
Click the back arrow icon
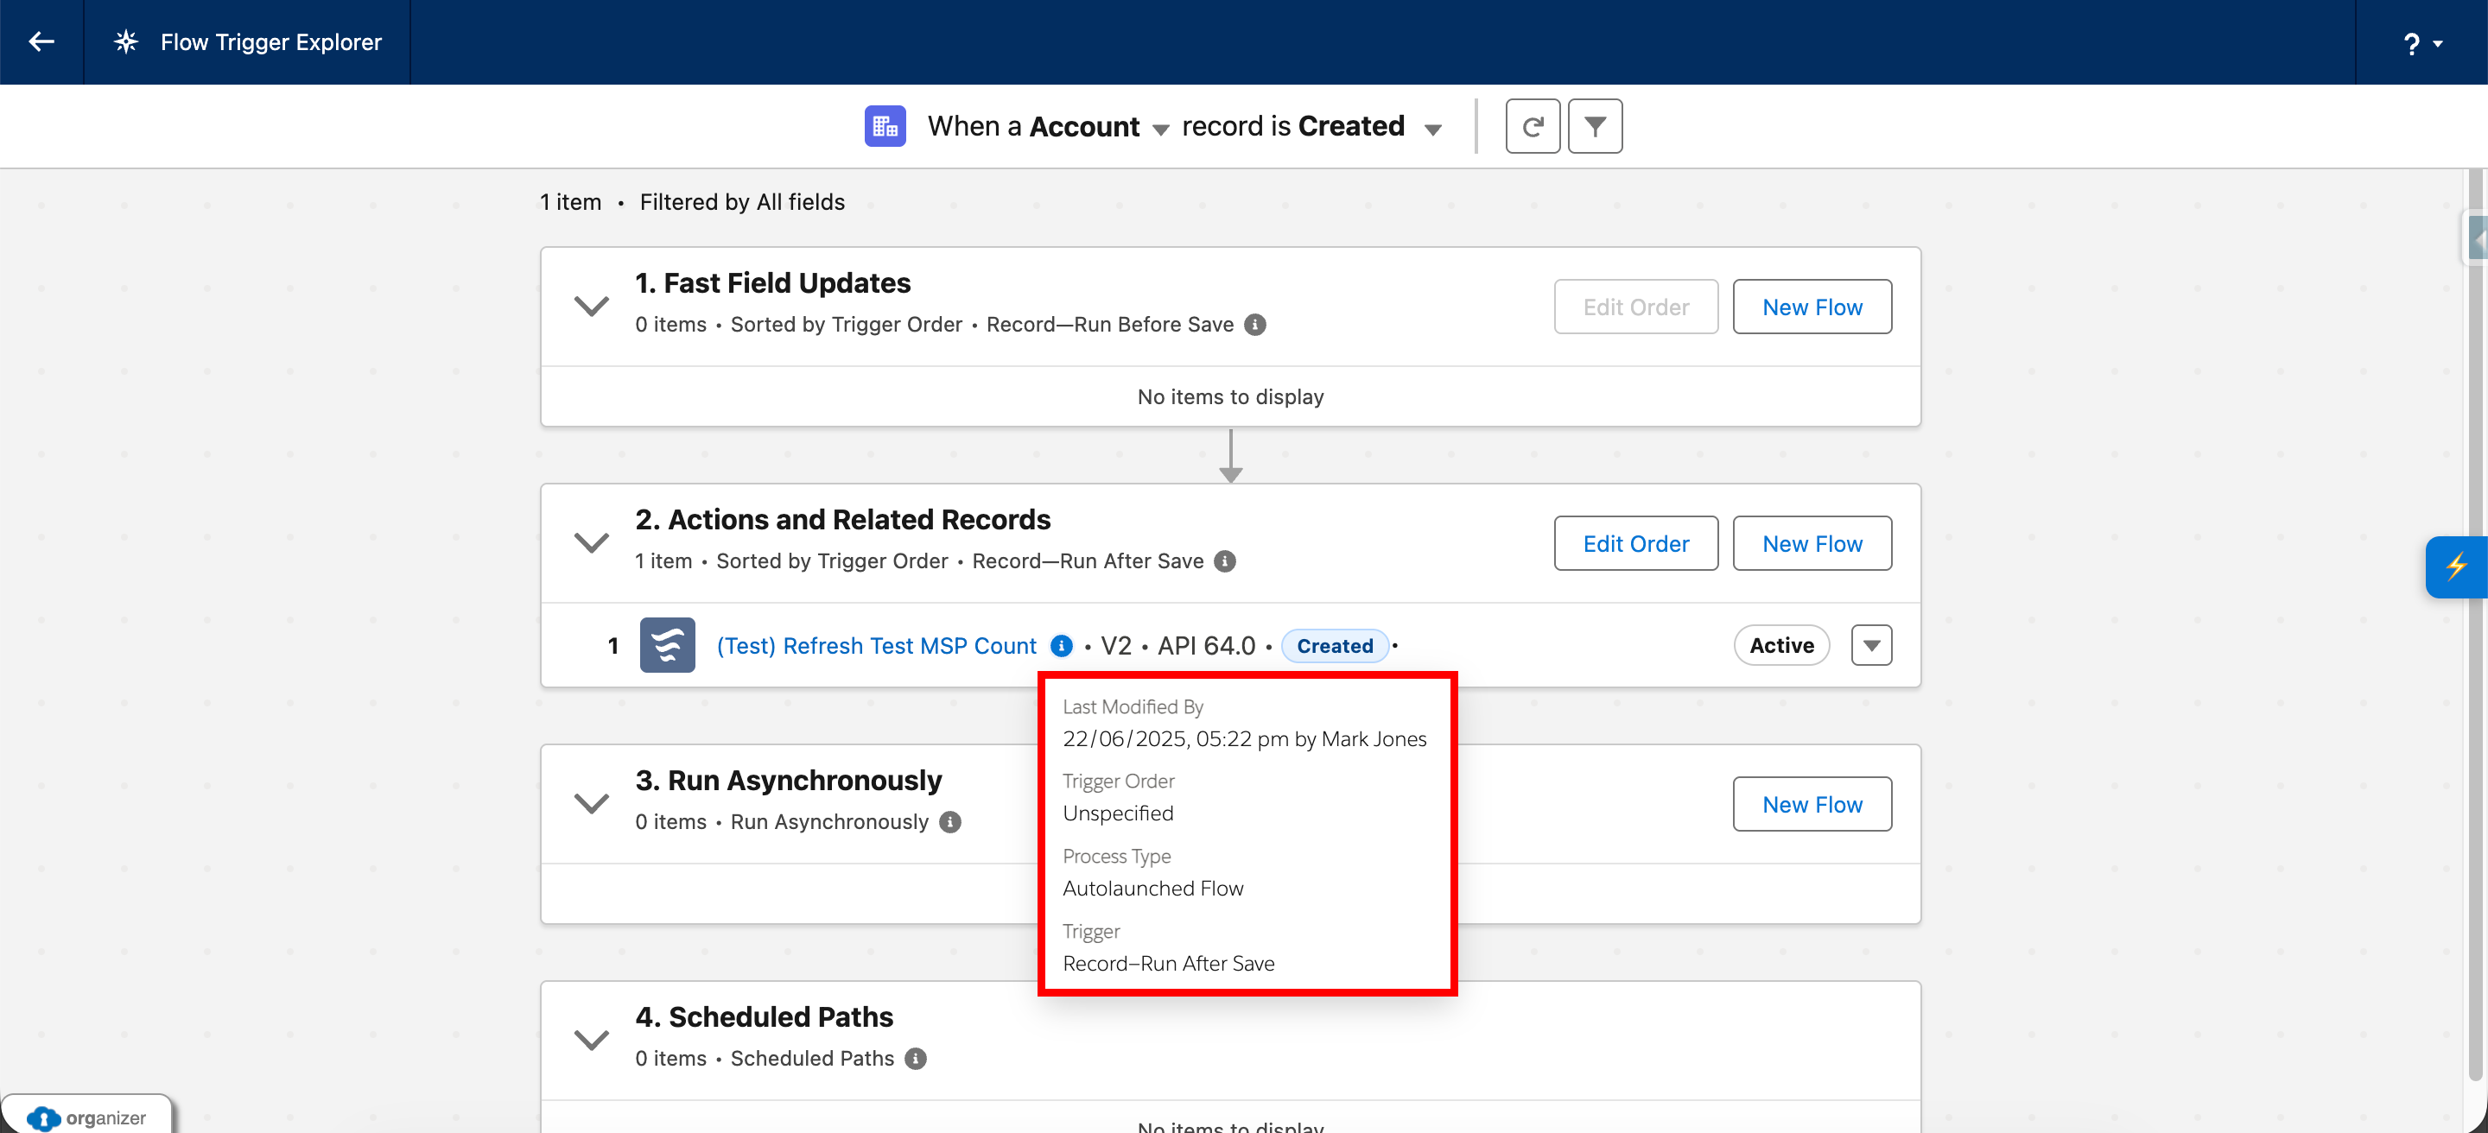41,41
